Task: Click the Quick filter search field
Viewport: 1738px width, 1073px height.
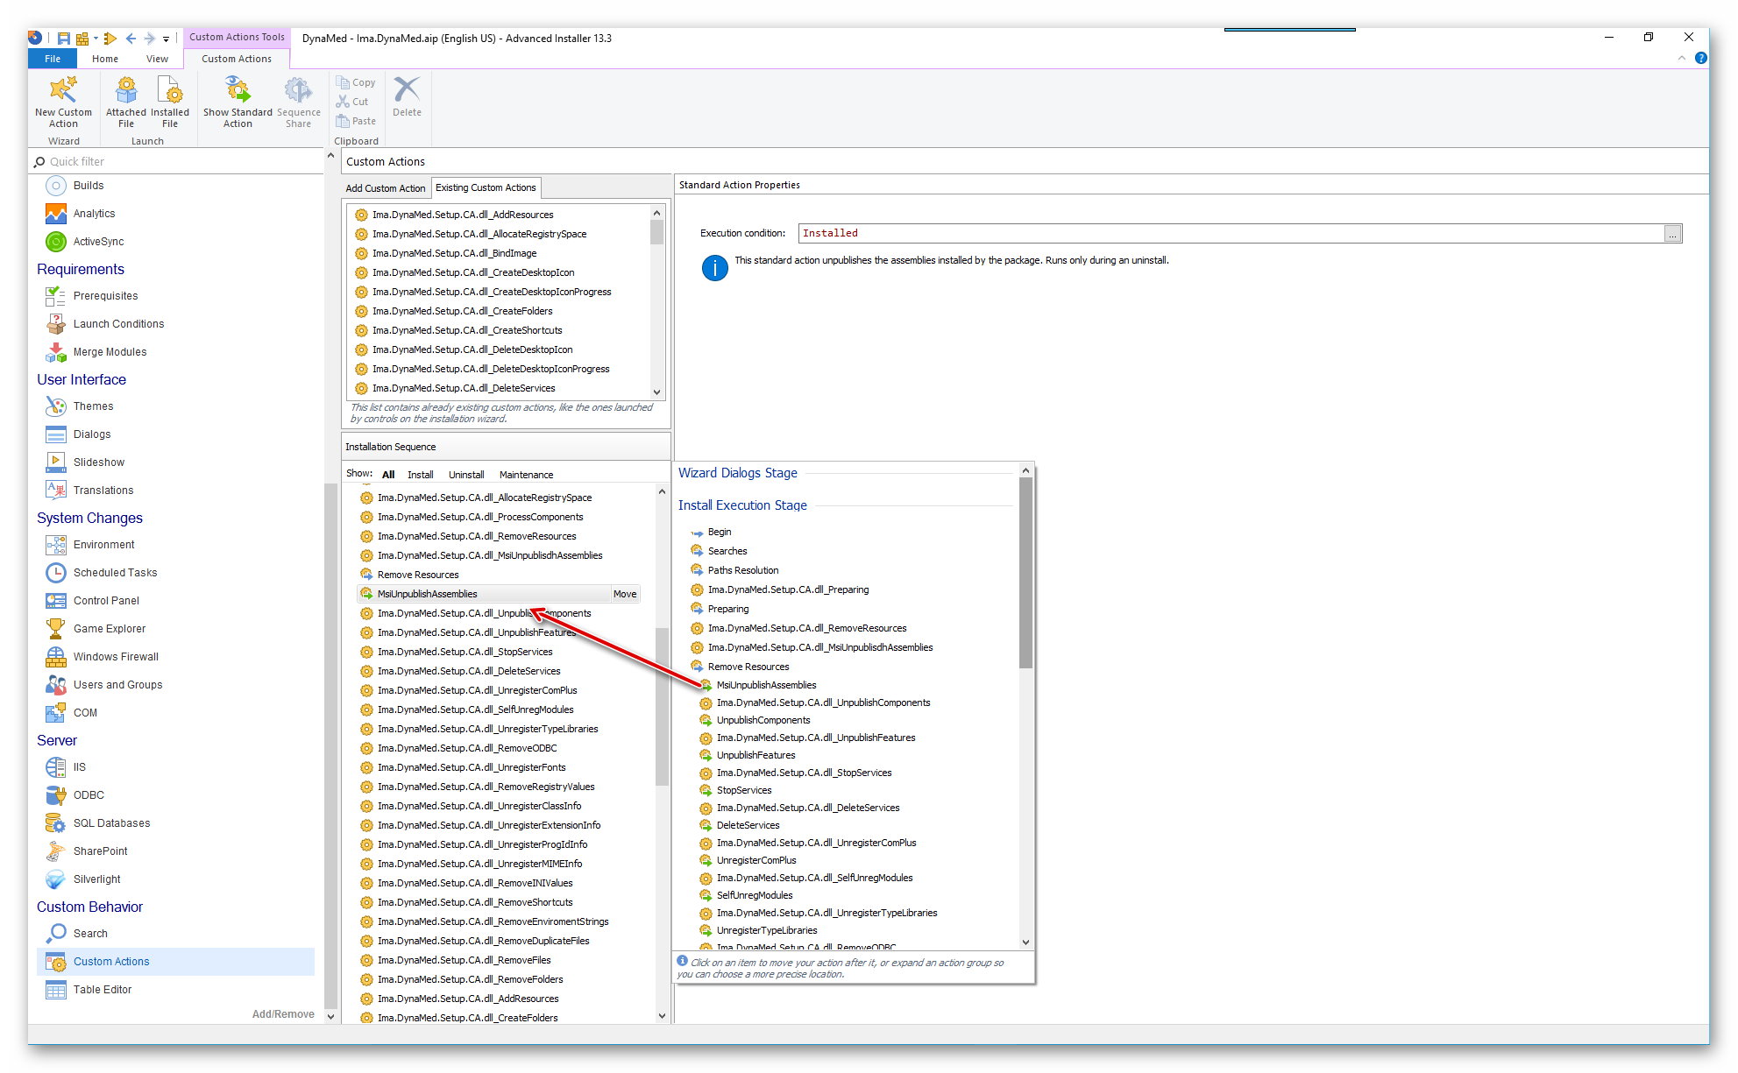Action: (175, 162)
